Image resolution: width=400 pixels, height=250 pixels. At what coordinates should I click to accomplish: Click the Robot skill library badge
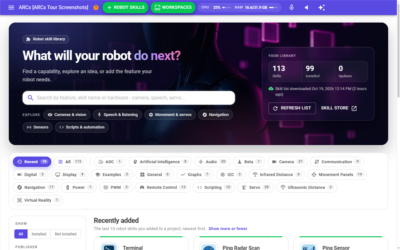point(46,39)
